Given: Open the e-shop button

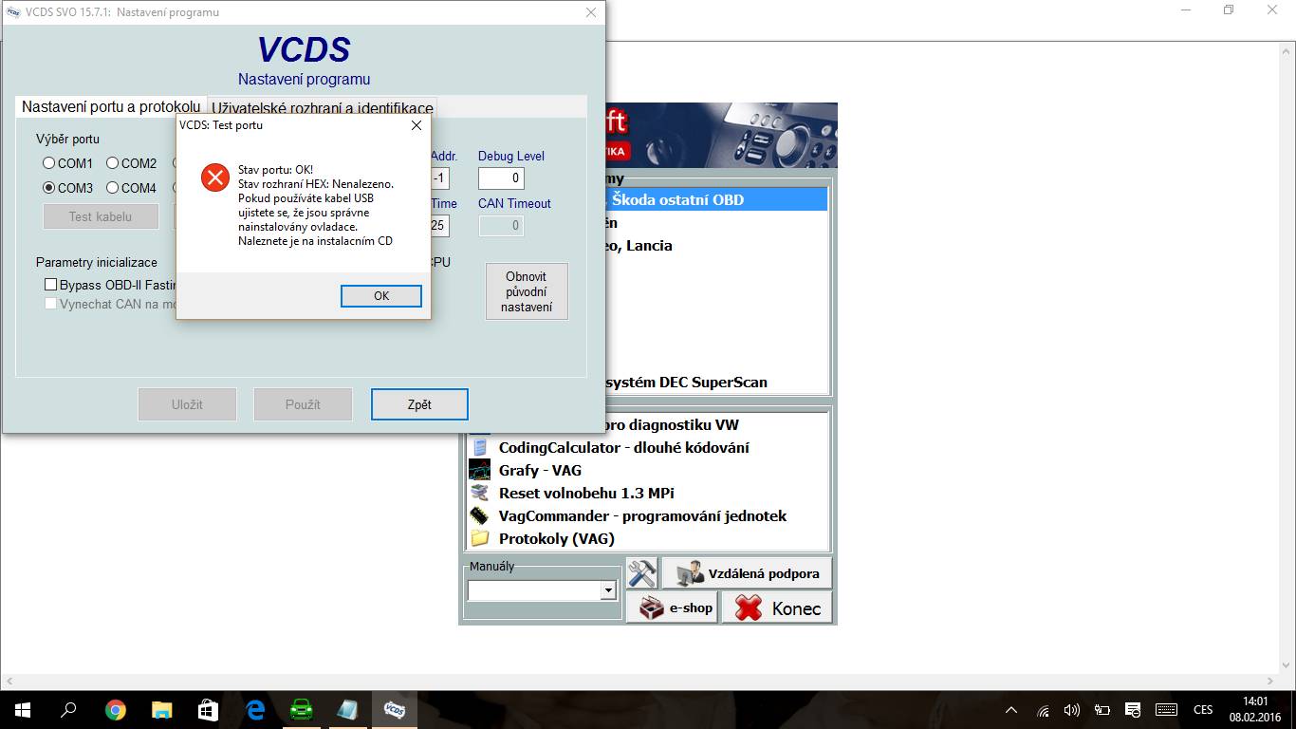Looking at the screenshot, I should pos(671,607).
